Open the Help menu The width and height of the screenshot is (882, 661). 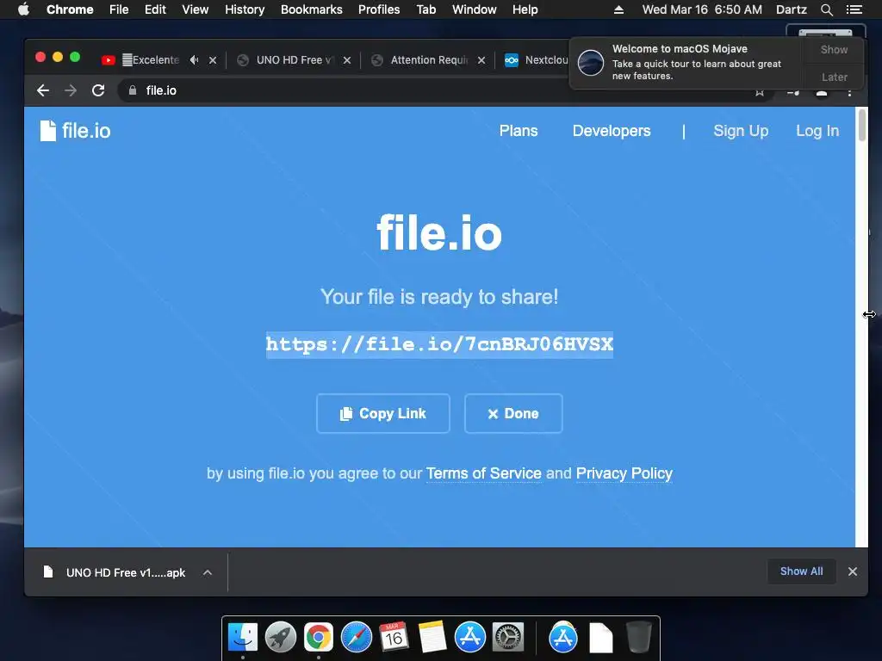[x=525, y=9]
